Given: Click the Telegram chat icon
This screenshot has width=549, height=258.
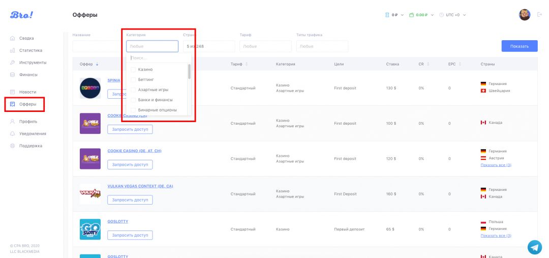Looking at the screenshot, I should pos(534,247).
